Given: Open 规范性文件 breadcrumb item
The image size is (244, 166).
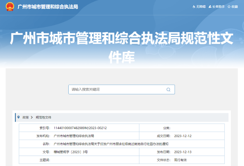Looking at the screenshot, I should click(43, 117).
